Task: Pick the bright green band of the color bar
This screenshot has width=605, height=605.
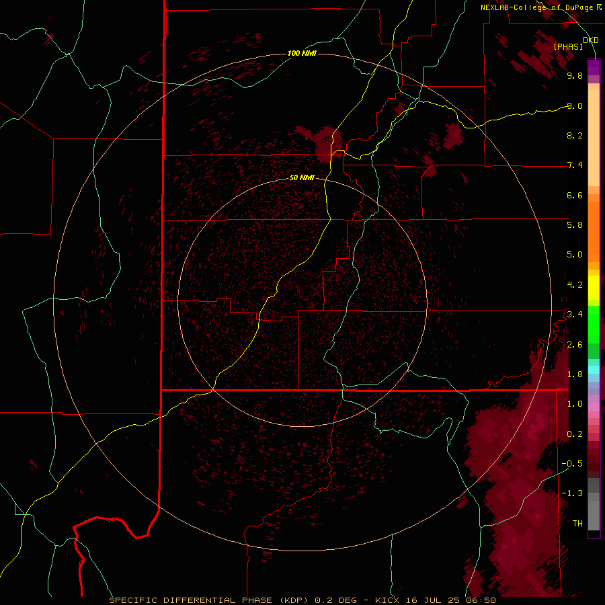Action: (594, 323)
